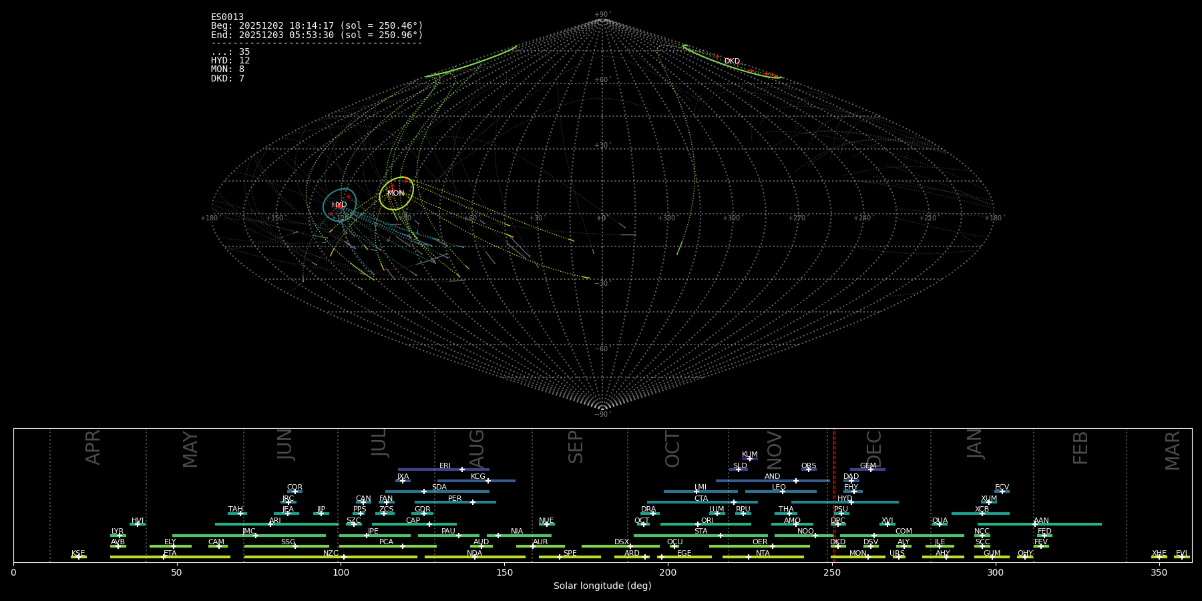Click the 200 tick on solar longitude axis

668,572
